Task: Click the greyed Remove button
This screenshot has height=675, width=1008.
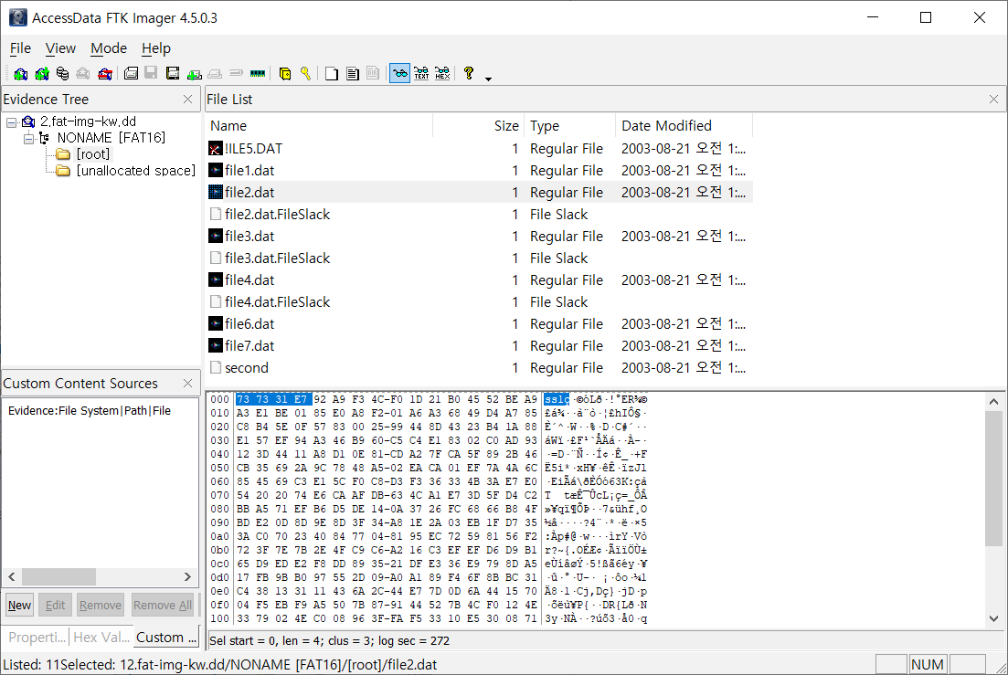Action: click(101, 605)
